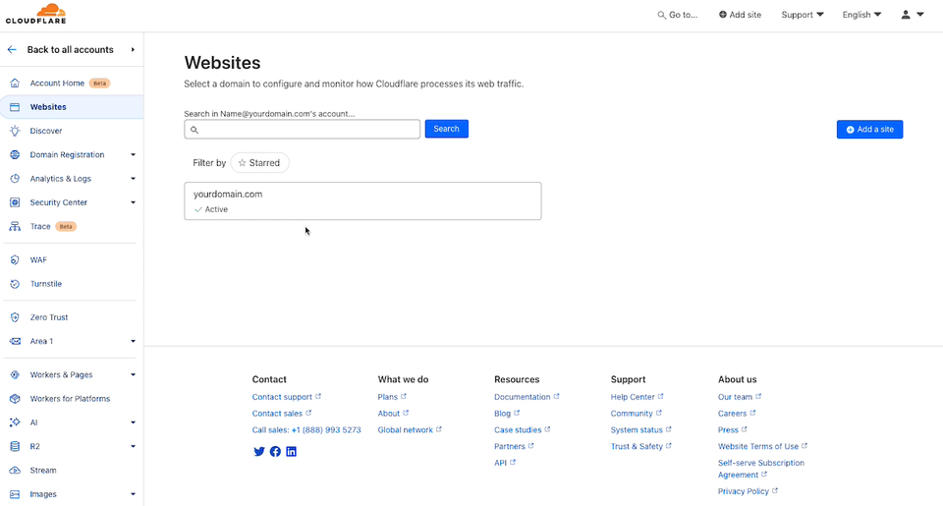Toggle the Starred filter
The image size is (943, 506).
(259, 162)
